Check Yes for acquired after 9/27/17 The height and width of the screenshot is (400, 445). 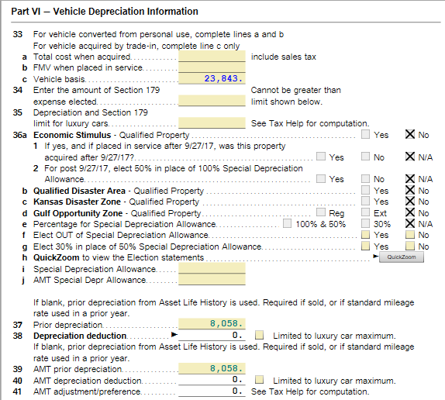pyautogui.click(x=321, y=157)
